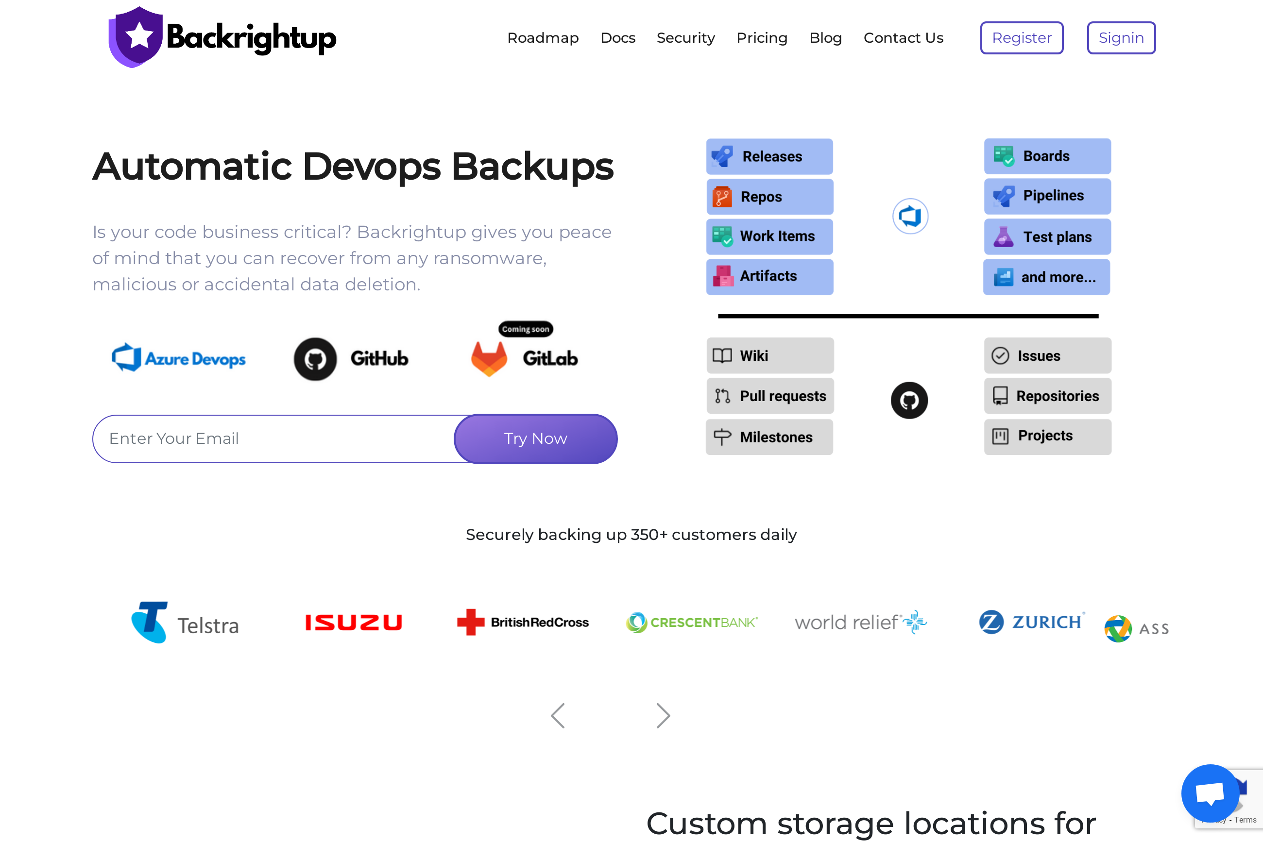Show next customer logos with right chevron
The image size is (1263, 842).
click(663, 715)
